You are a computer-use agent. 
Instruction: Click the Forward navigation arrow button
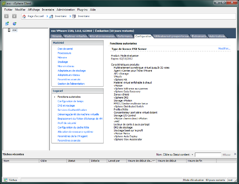pos(14,16)
